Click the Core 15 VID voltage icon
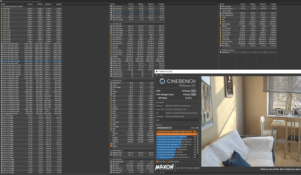The width and height of the screenshot is (301, 175). point(2,41)
